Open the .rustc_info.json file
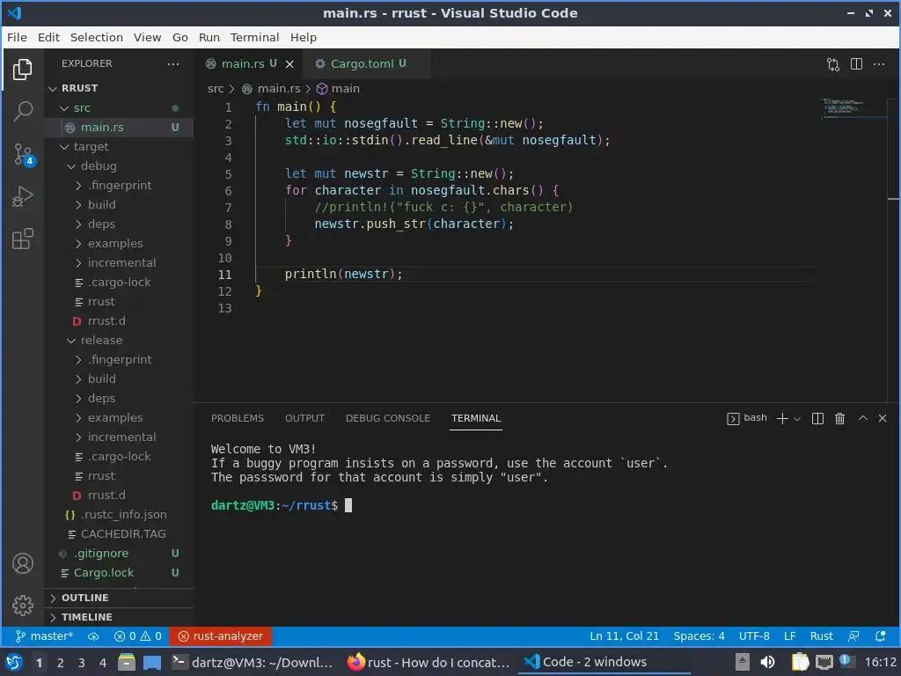The width and height of the screenshot is (901, 676). [119, 514]
